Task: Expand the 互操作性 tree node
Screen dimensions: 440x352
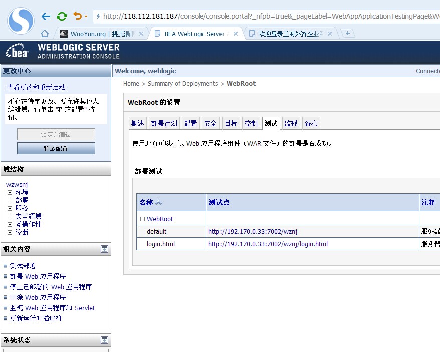Action: click(x=10, y=224)
